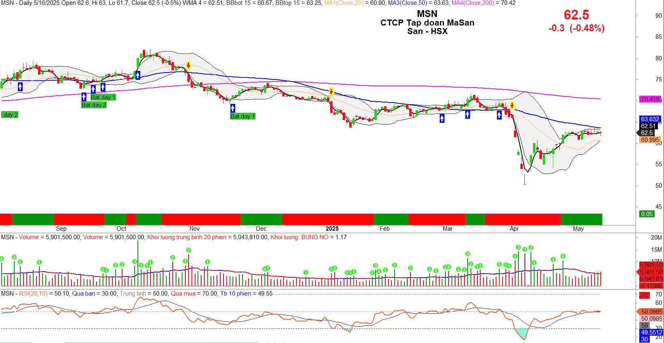Select the Khoi luong: BUNG NO = 1.17 readout
This screenshot has height=343, width=664.
[309, 237]
